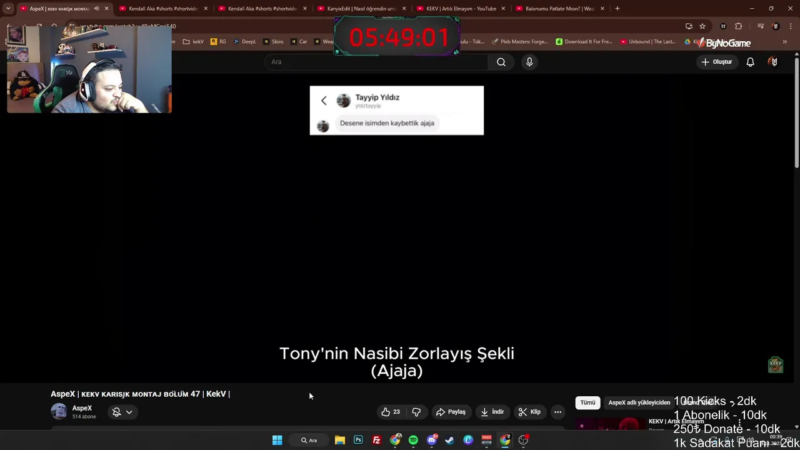800x450 pixels.
Task: Open the AspeX channel name link
Action: coord(82,408)
